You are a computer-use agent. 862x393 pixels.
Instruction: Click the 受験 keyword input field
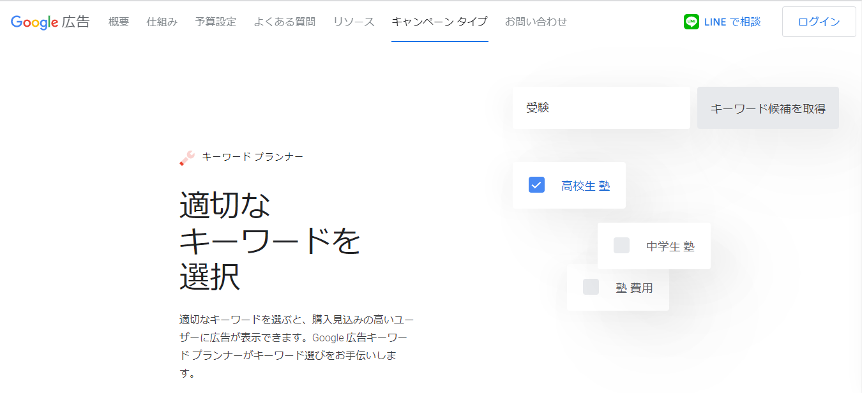click(x=601, y=108)
